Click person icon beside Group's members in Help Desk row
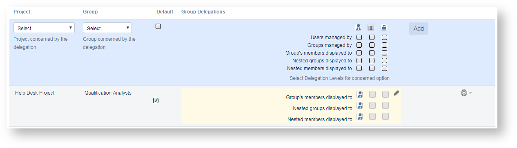The image size is (517, 148). (360, 95)
